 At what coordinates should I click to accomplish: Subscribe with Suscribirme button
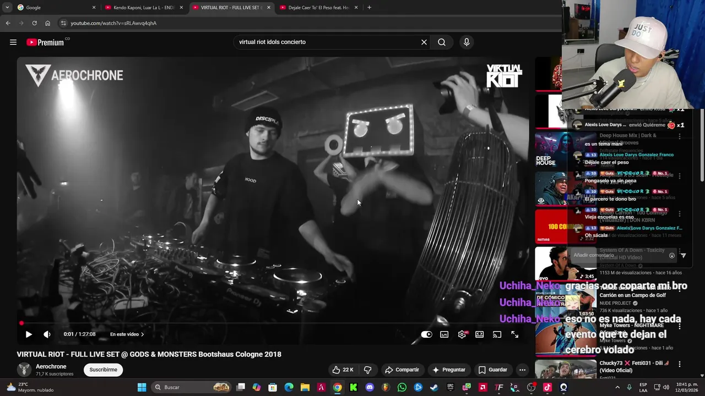[x=104, y=370]
